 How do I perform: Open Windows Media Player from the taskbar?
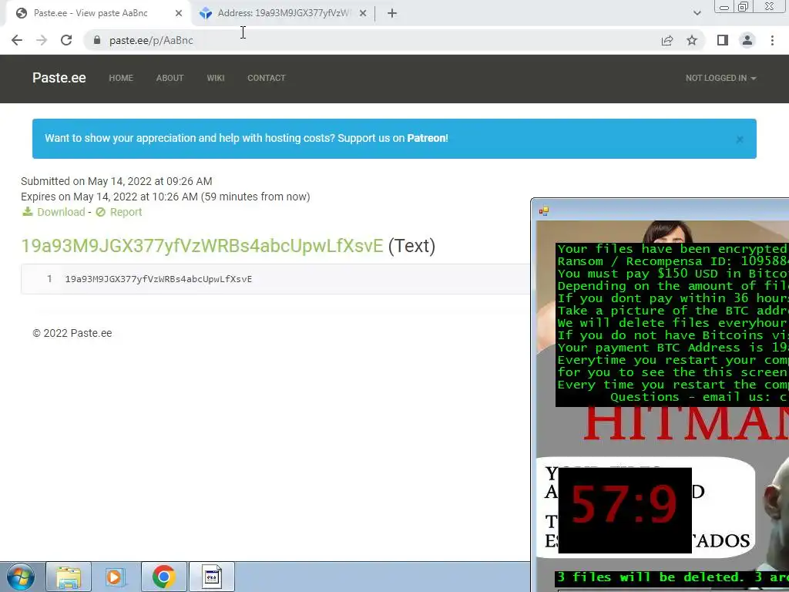click(114, 577)
